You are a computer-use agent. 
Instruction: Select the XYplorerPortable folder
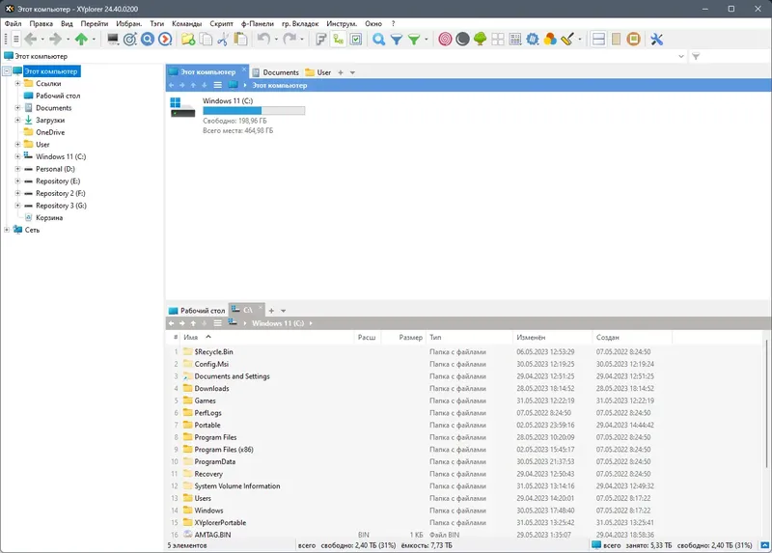220,522
